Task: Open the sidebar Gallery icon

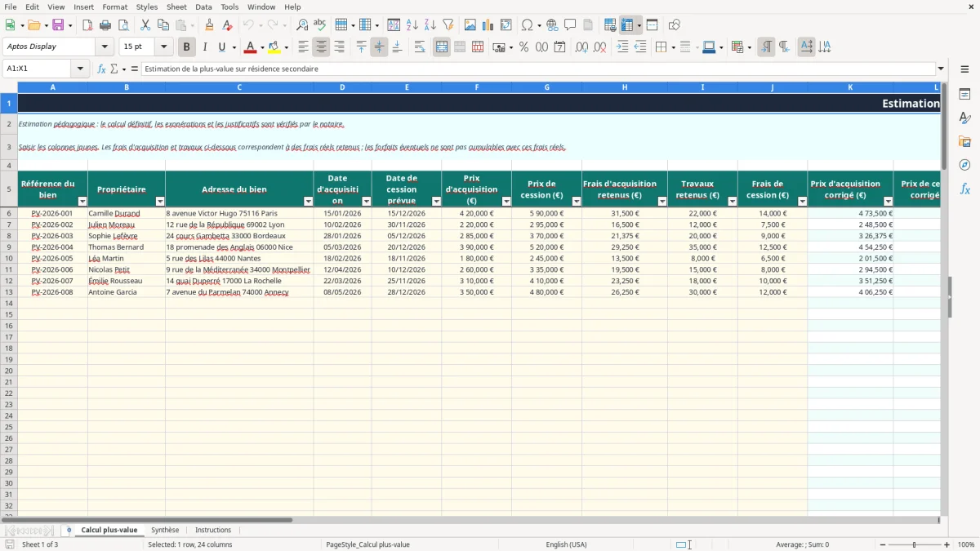Action: tap(964, 141)
